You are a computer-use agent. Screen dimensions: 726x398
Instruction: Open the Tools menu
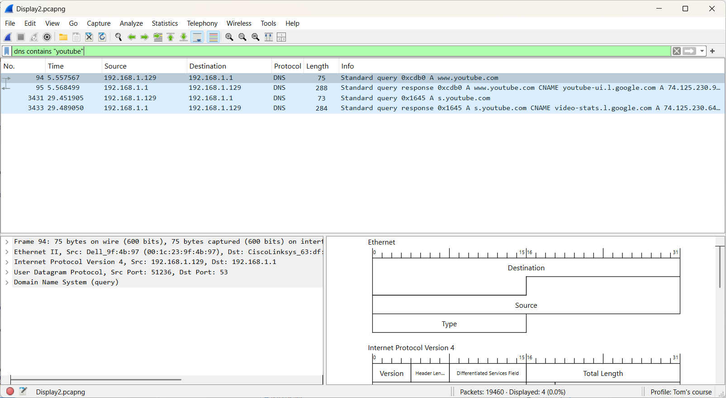click(268, 23)
